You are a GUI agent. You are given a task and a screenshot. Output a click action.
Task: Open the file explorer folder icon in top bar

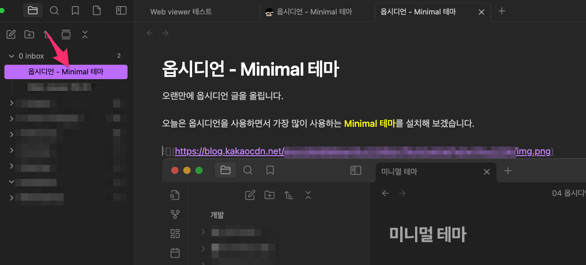[33, 10]
